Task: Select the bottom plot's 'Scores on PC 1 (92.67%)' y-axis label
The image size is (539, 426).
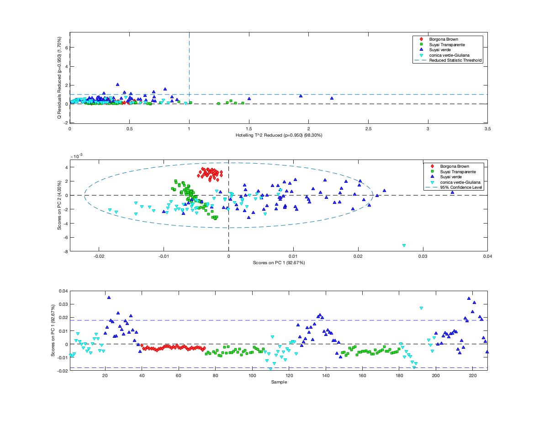Action: 53,330
